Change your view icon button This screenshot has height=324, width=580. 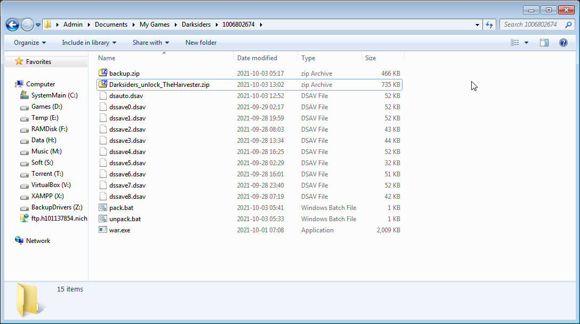click(515, 43)
